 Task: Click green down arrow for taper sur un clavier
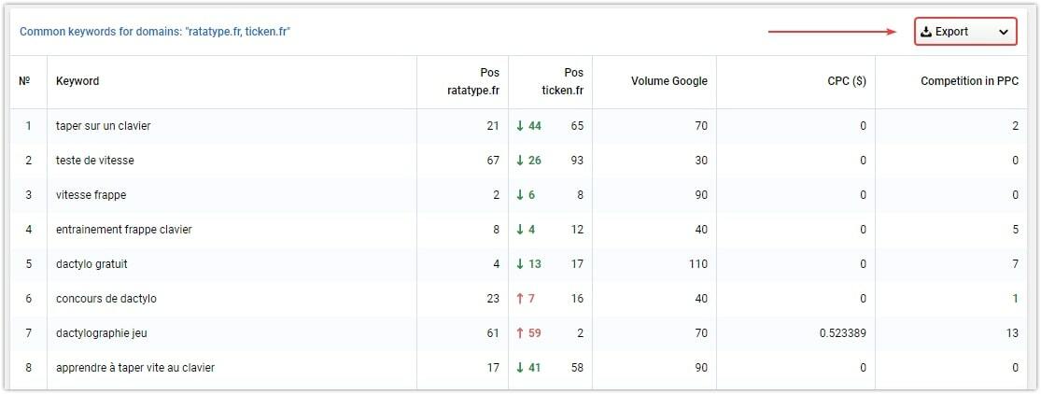(x=521, y=125)
